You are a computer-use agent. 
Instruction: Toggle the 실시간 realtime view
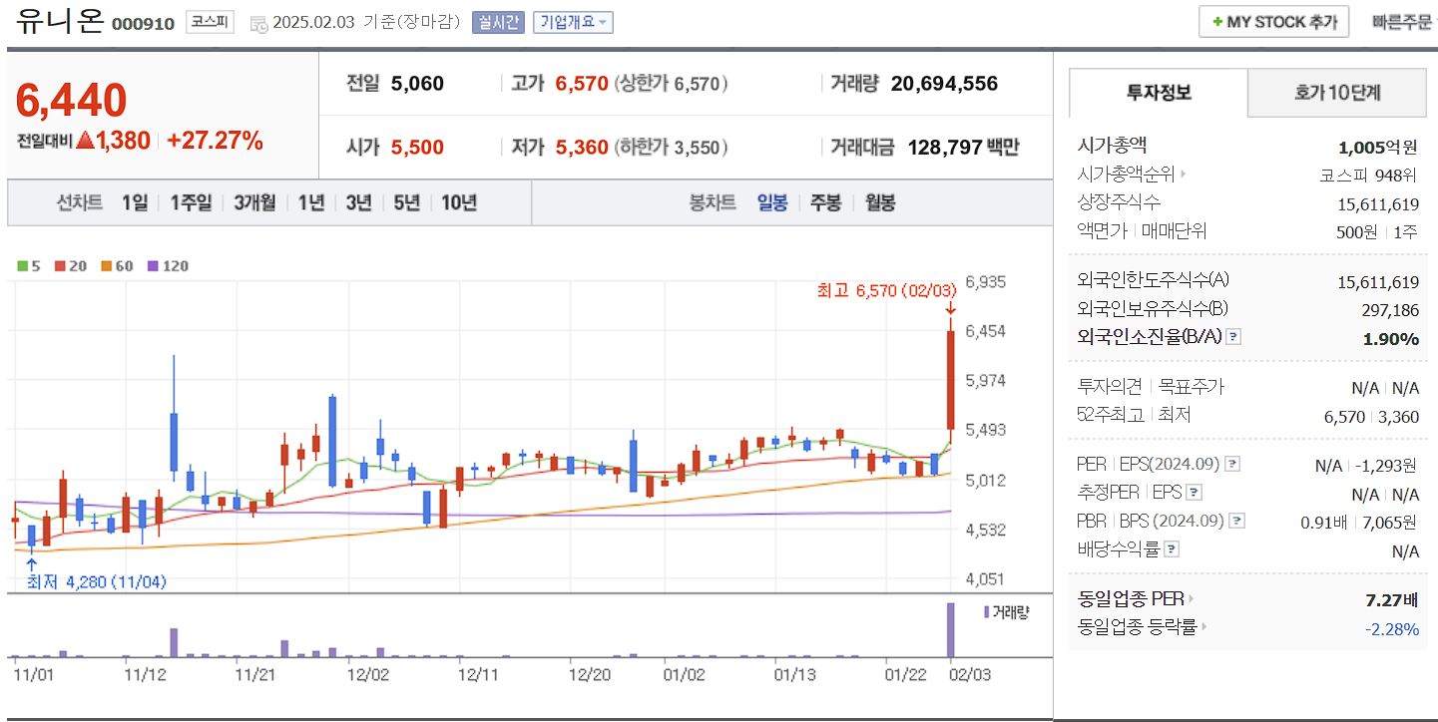(x=499, y=24)
